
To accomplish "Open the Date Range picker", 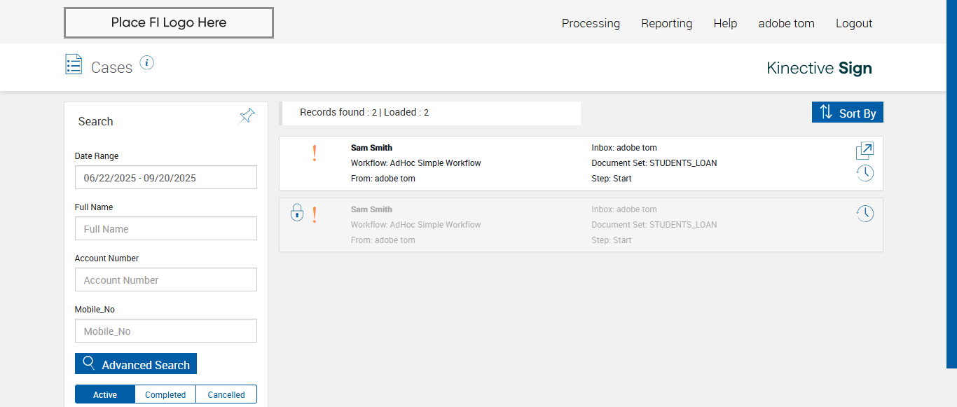I will (166, 178).
